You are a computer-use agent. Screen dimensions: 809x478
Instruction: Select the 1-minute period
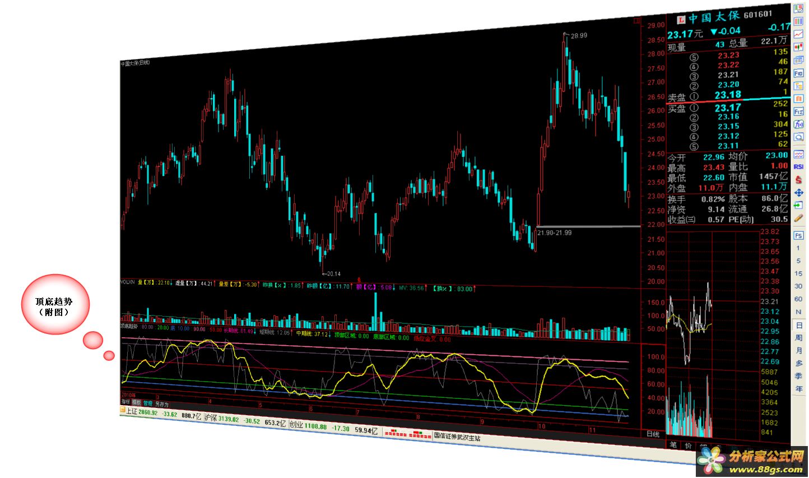798,248
